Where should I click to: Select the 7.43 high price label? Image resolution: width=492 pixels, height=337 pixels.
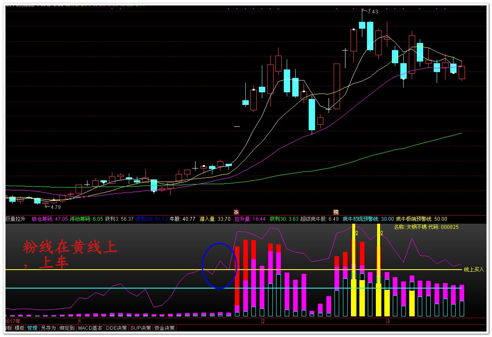[x=373, y=11]
